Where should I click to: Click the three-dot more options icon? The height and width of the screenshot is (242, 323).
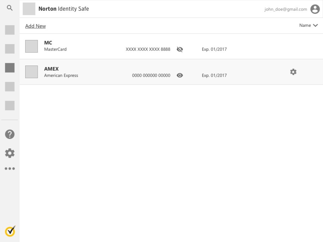tap(10, 168)
